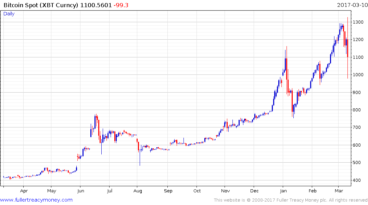
Task: Click the 400 price axis label
Action: coord(357,180)
